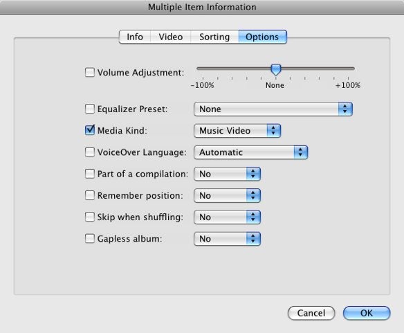Click the volume adjustment slider thumb
Image resolution: width=404 pixels, height=333 pixels.
click(276, 70)
